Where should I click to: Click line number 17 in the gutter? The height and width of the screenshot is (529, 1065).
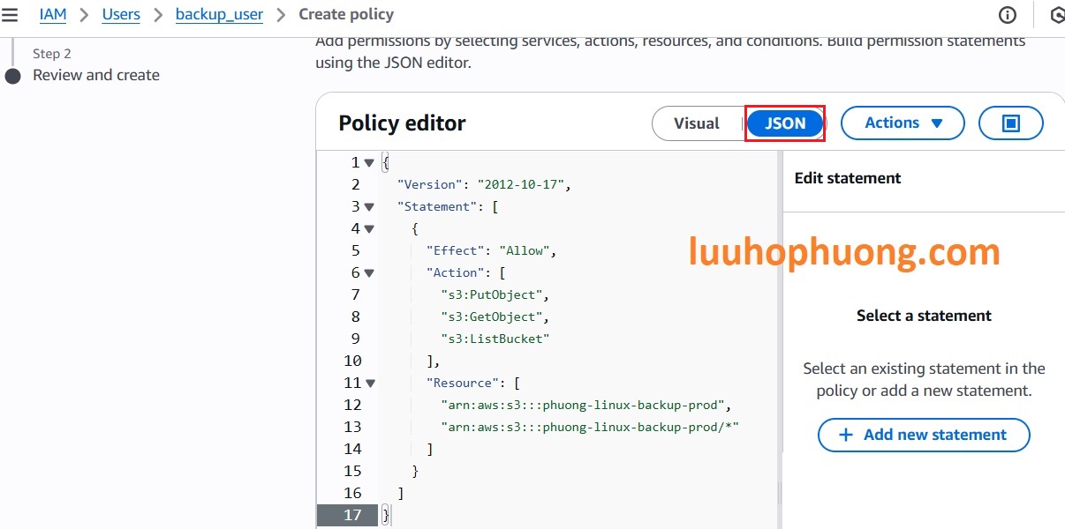coord(352,515)
